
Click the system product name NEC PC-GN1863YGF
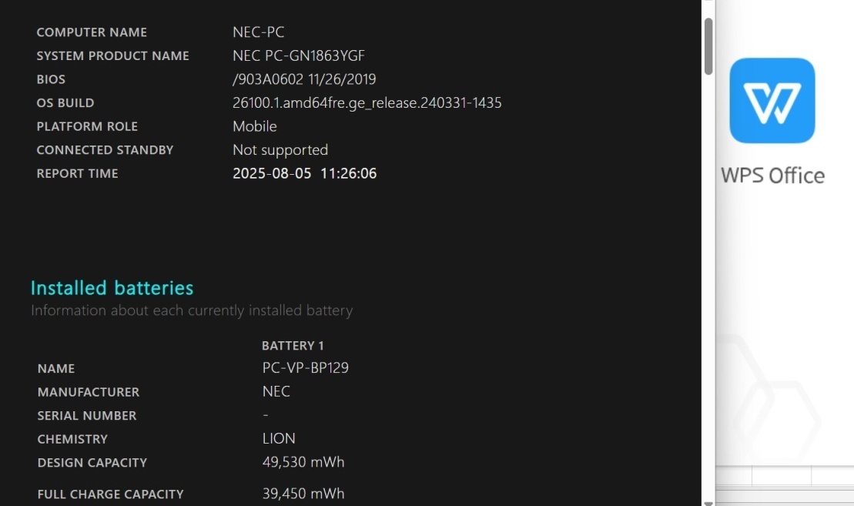[299, 55]
